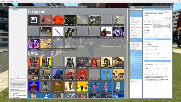Click the Clear Current Category button

[x=18, y=87]
